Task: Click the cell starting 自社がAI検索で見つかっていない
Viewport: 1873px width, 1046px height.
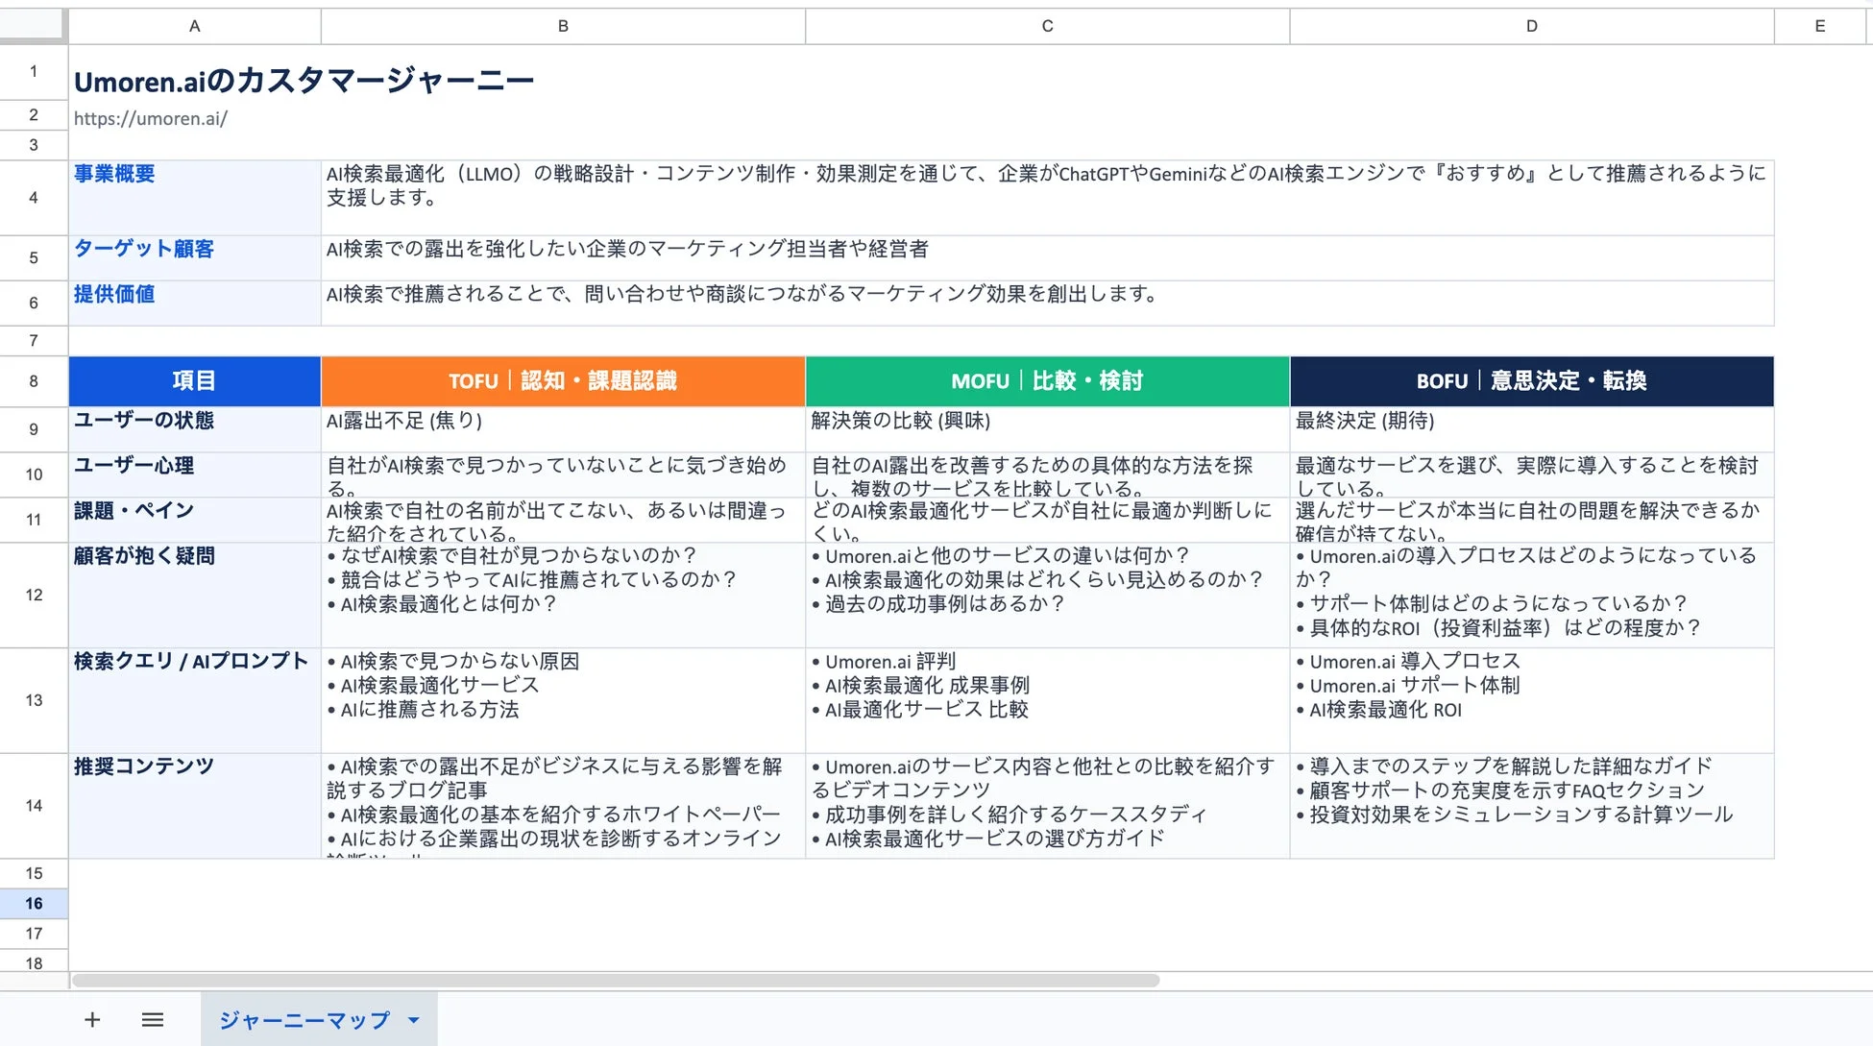Action: (x=563, y=474)
